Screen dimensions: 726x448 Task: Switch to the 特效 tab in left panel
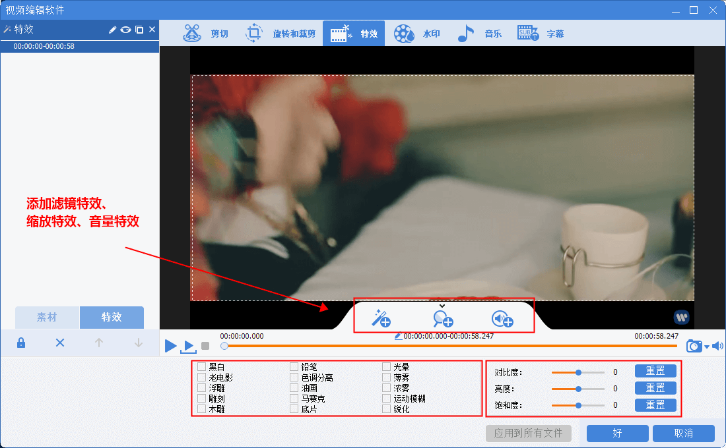[x=112, y=317]
